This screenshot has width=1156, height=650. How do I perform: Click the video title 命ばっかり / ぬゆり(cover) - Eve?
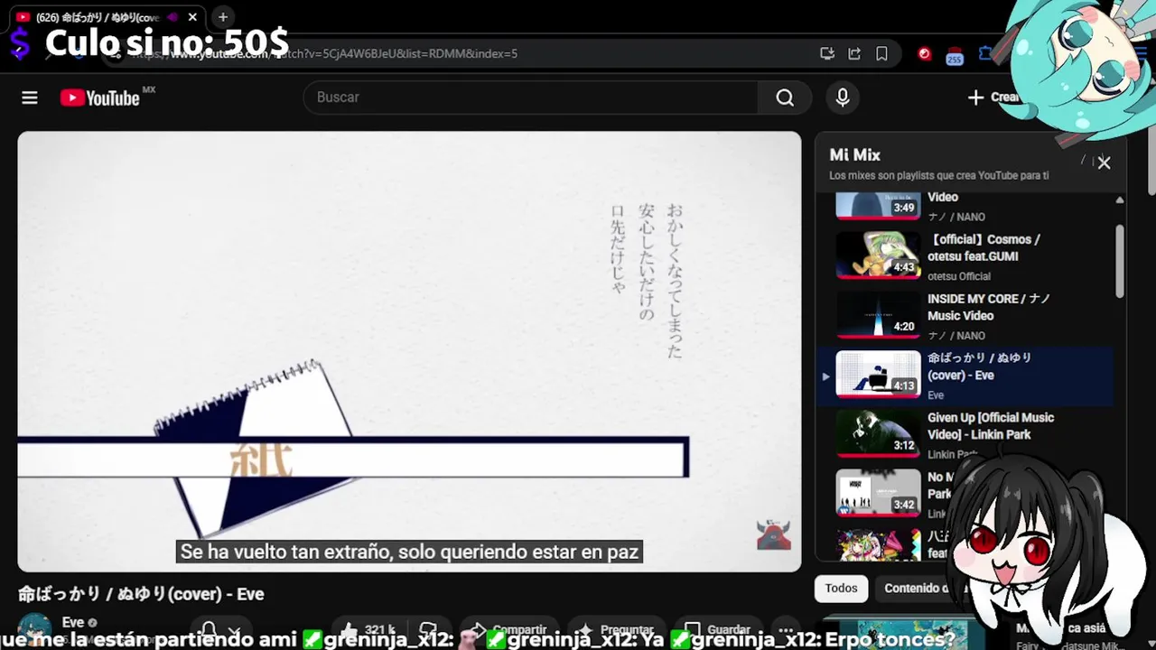tap(141, 594)
